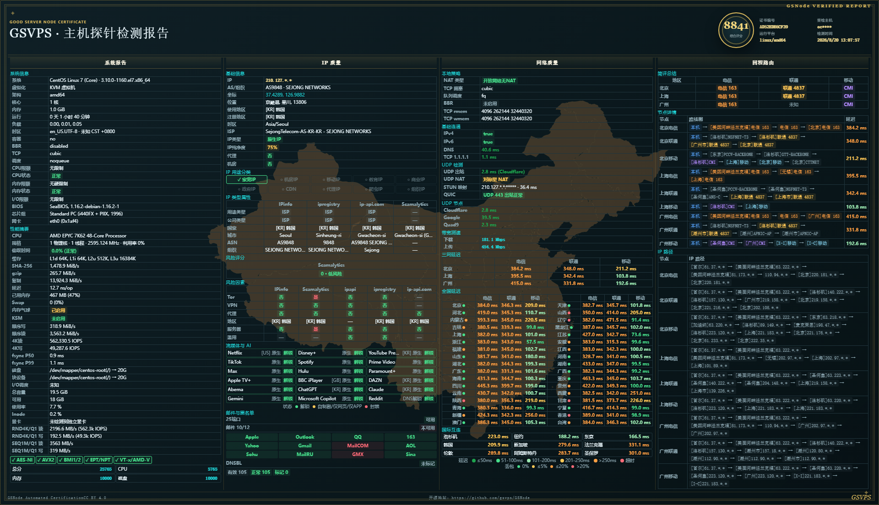Select the 组织IP usage chip

tap(416, 189)
